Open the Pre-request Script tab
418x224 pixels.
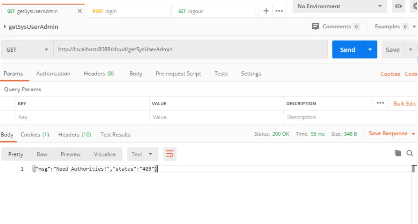178,74
